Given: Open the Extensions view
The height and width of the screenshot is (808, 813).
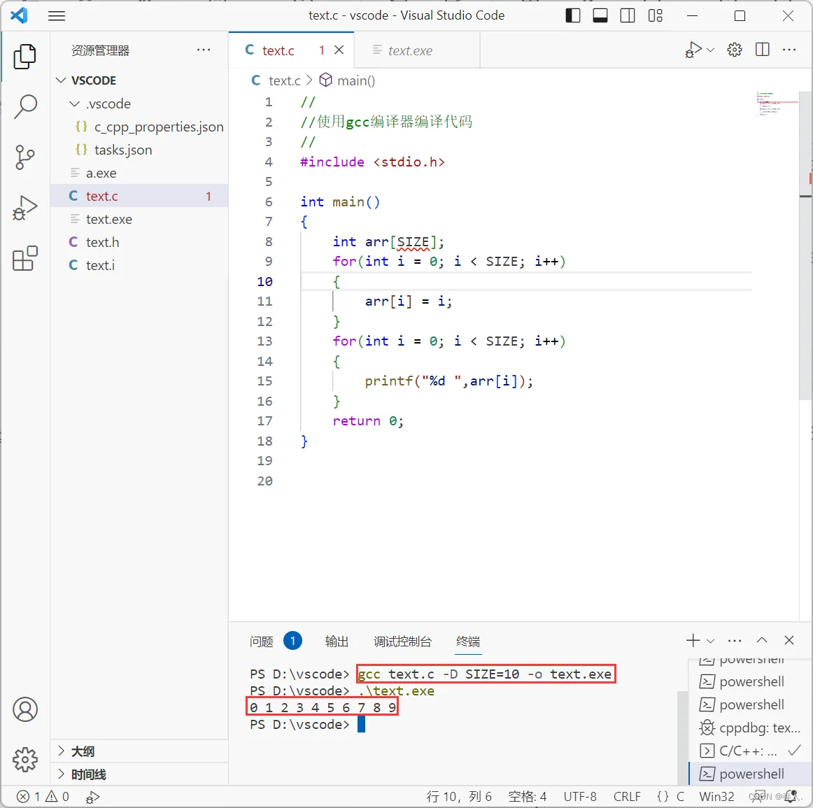Looking at the screenshot, I should (x=25, y=259).
